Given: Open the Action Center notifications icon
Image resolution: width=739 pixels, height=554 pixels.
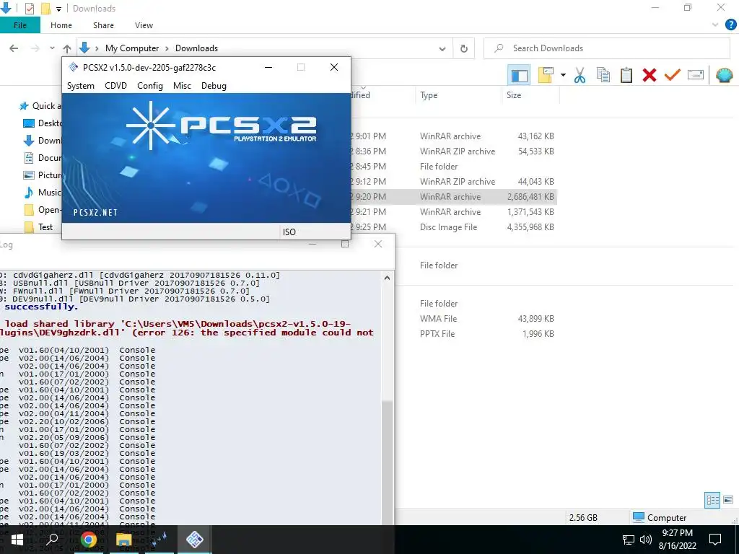Looking at the screenshot, I should [x=715, y=540].
